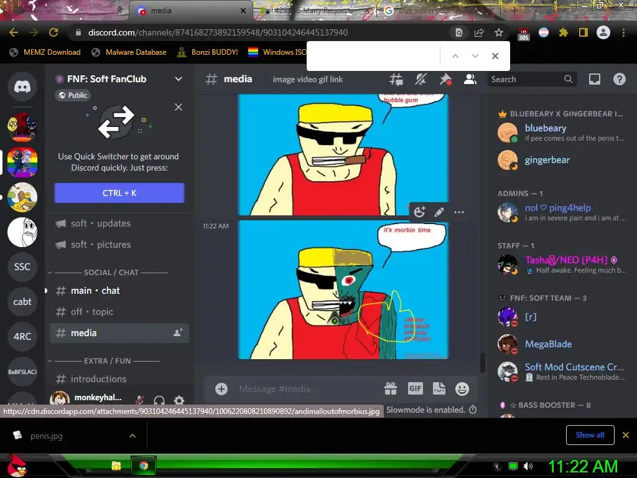Image resolution: width=637 pixels, height=478 pixels.
Task: Open the Malware Database bookmark
Action: (x=129, y=52)
